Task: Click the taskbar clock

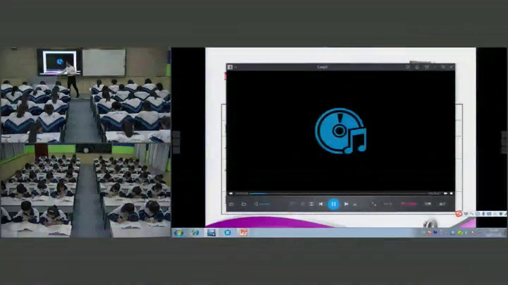Action: pos(493,232)
